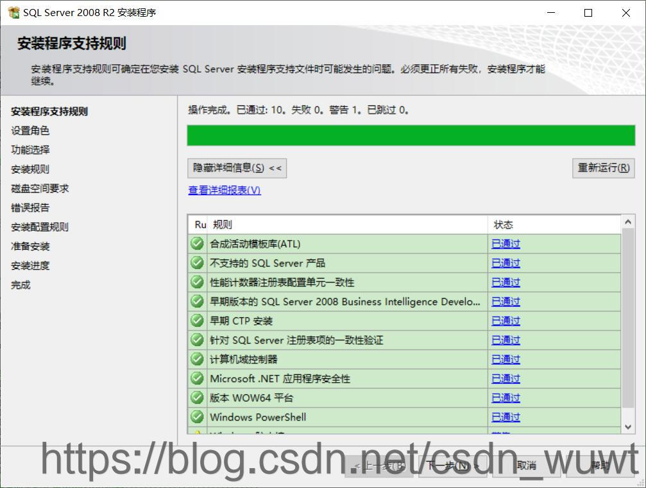Click rule text 早期 CTP 安装

click(x=241, y=321)
